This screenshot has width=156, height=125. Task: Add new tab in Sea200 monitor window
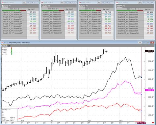coord(124,6)
